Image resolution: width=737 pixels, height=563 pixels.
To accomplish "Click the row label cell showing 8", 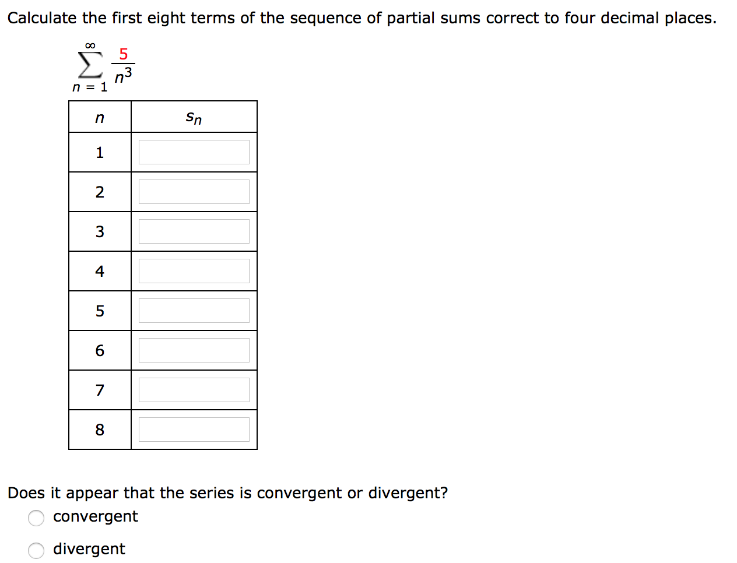I will tap(100, 430).
